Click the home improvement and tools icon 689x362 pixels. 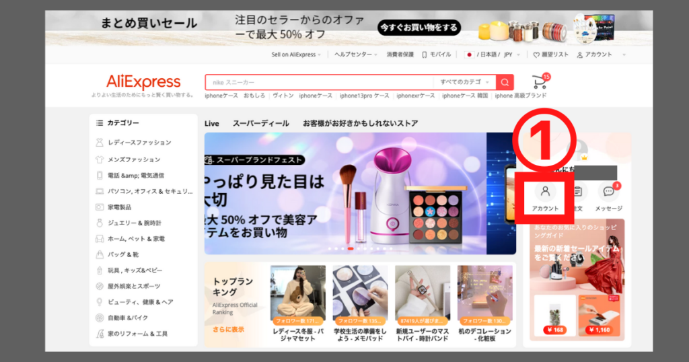[x=100, y=334]
